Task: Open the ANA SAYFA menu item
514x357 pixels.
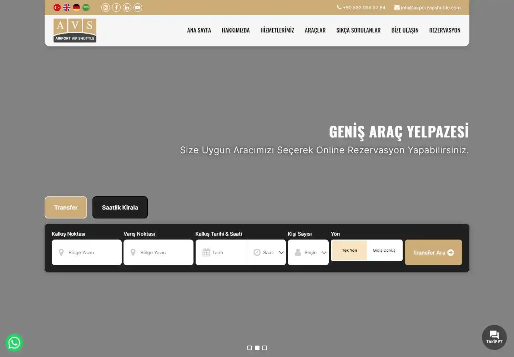Action: [199, 30]
